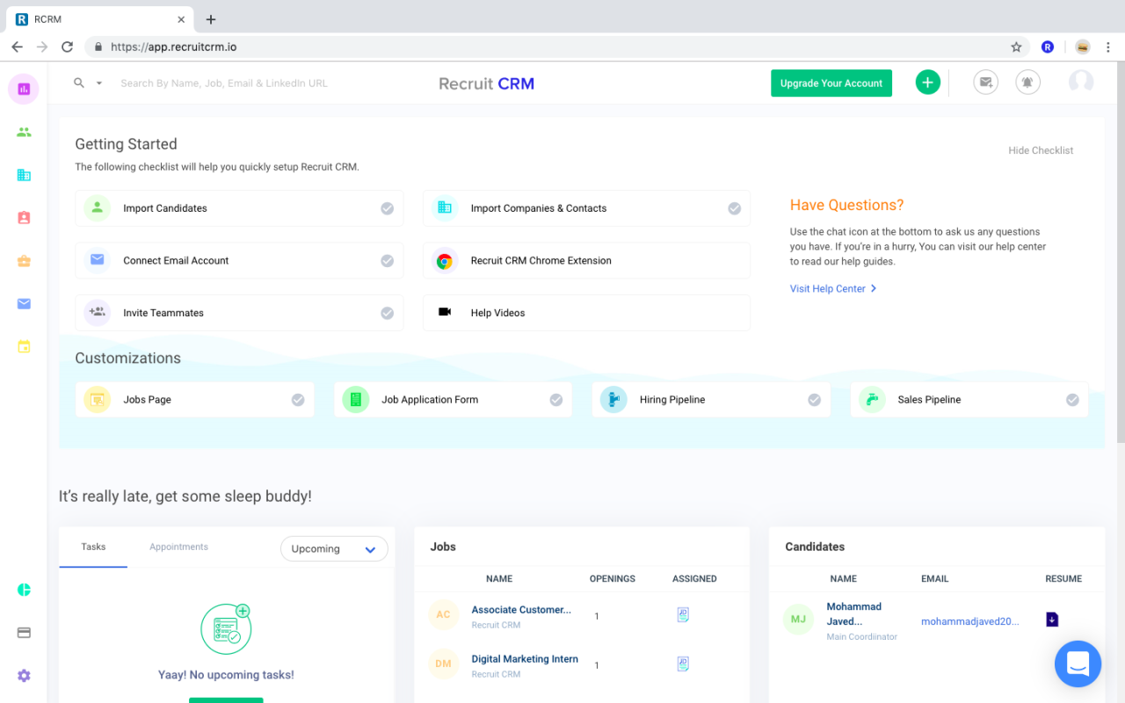Open the compose email icon in the header
Viewport: 1125px width, 703px height.
985,82
